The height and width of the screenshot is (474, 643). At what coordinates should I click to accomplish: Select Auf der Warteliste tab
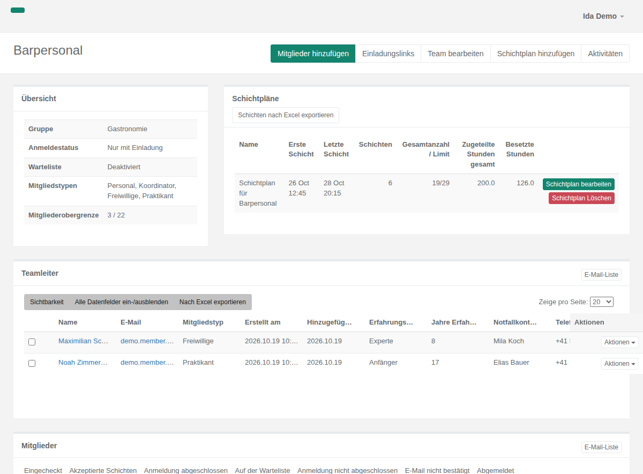(263, 470)
